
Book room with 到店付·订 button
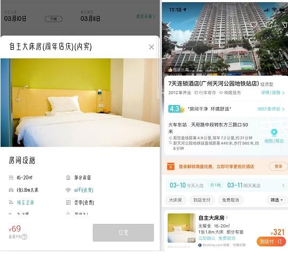pyautogui.click(x=272, y=242)
